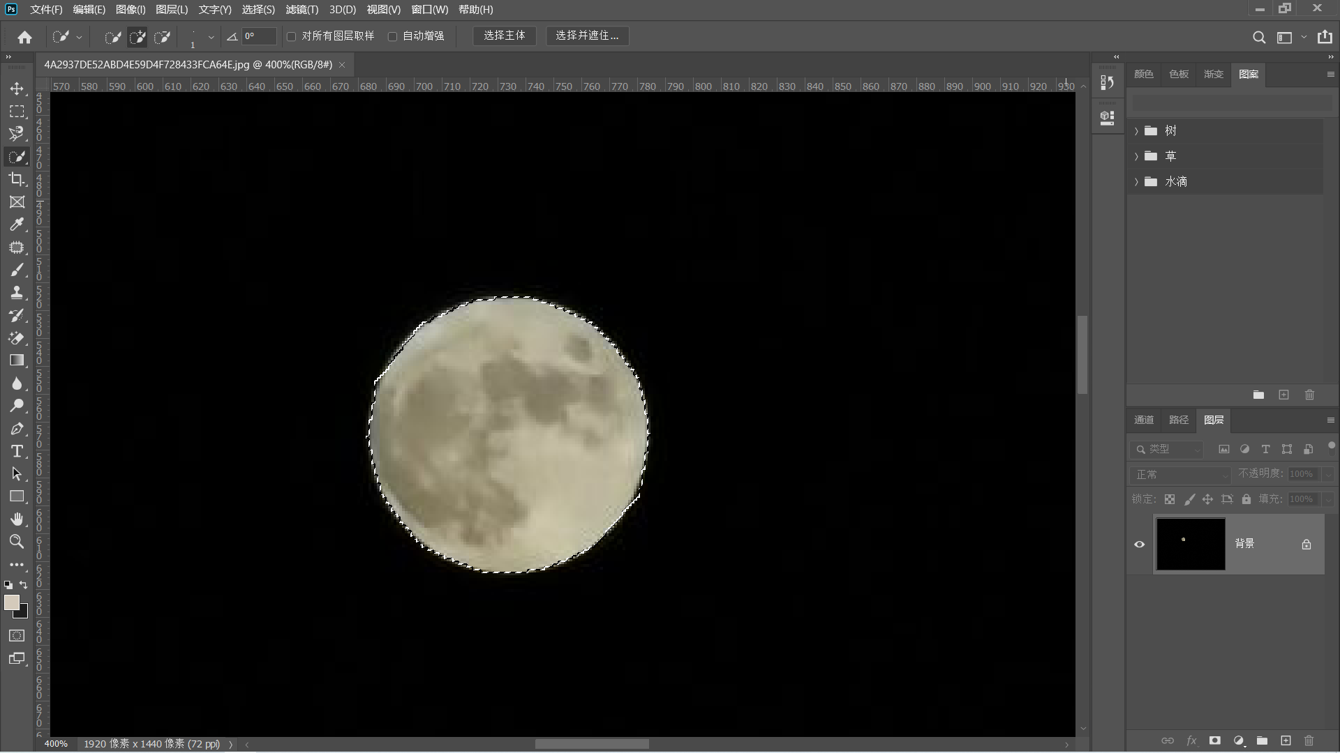1340x753 pixels.
Task: Click the Home icon in options bar
Action: [x=25, y=37]
